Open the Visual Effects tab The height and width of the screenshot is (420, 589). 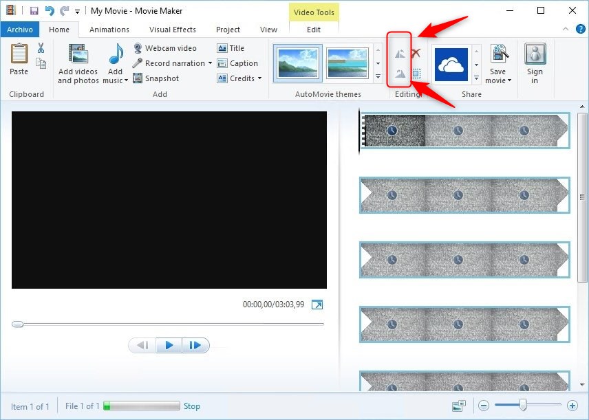pos(172,30)
